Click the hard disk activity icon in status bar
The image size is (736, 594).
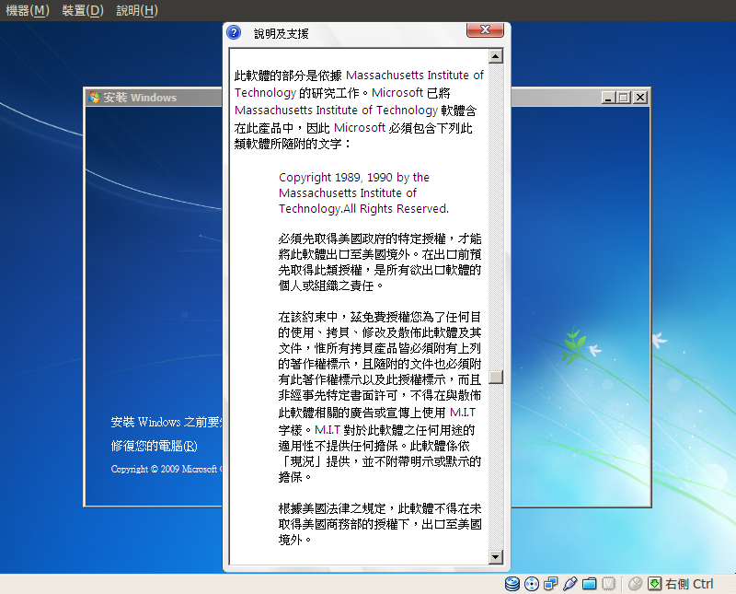512,584
